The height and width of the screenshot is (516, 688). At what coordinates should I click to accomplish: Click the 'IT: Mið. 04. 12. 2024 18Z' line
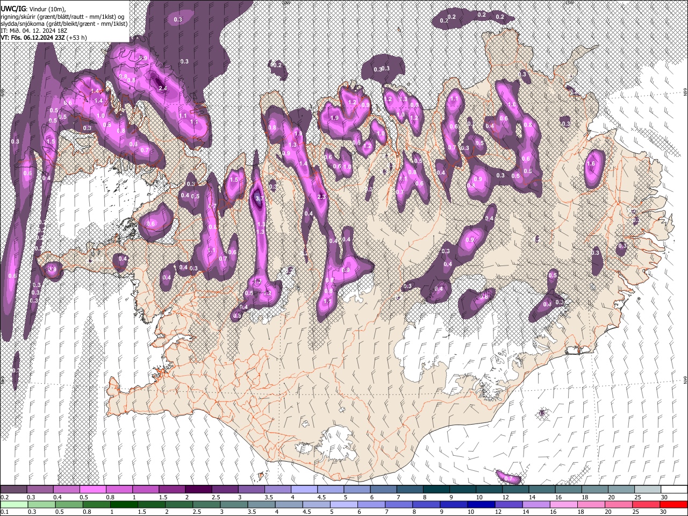pos(34,31)
